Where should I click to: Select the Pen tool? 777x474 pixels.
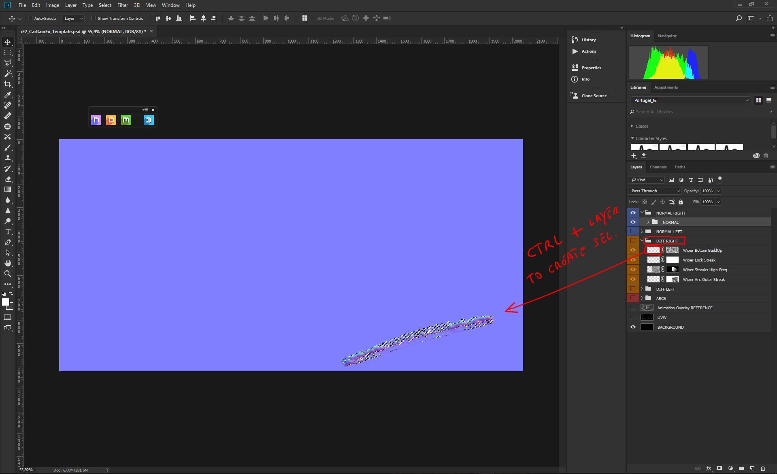click(x=8, y=242)
